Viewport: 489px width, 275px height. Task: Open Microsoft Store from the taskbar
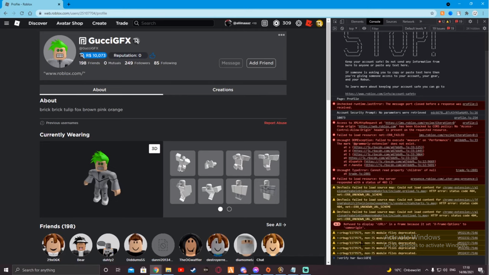143,270
